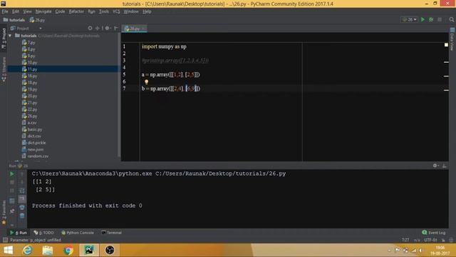This screenshot has width=456, height=257.
Task: Open Search Everywhere magnifier icon
Action: pos(451,19)
